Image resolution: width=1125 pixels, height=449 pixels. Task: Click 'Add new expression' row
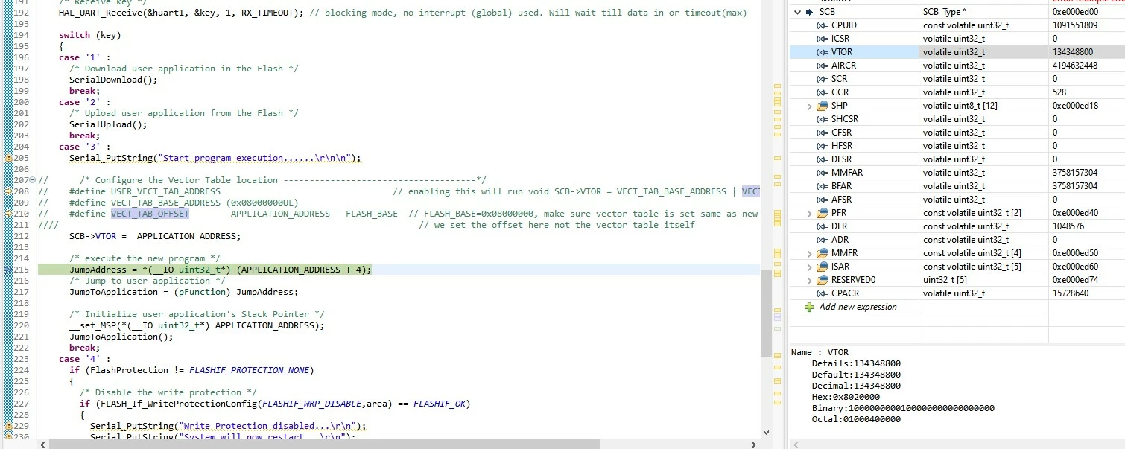(x=957, y=307)
